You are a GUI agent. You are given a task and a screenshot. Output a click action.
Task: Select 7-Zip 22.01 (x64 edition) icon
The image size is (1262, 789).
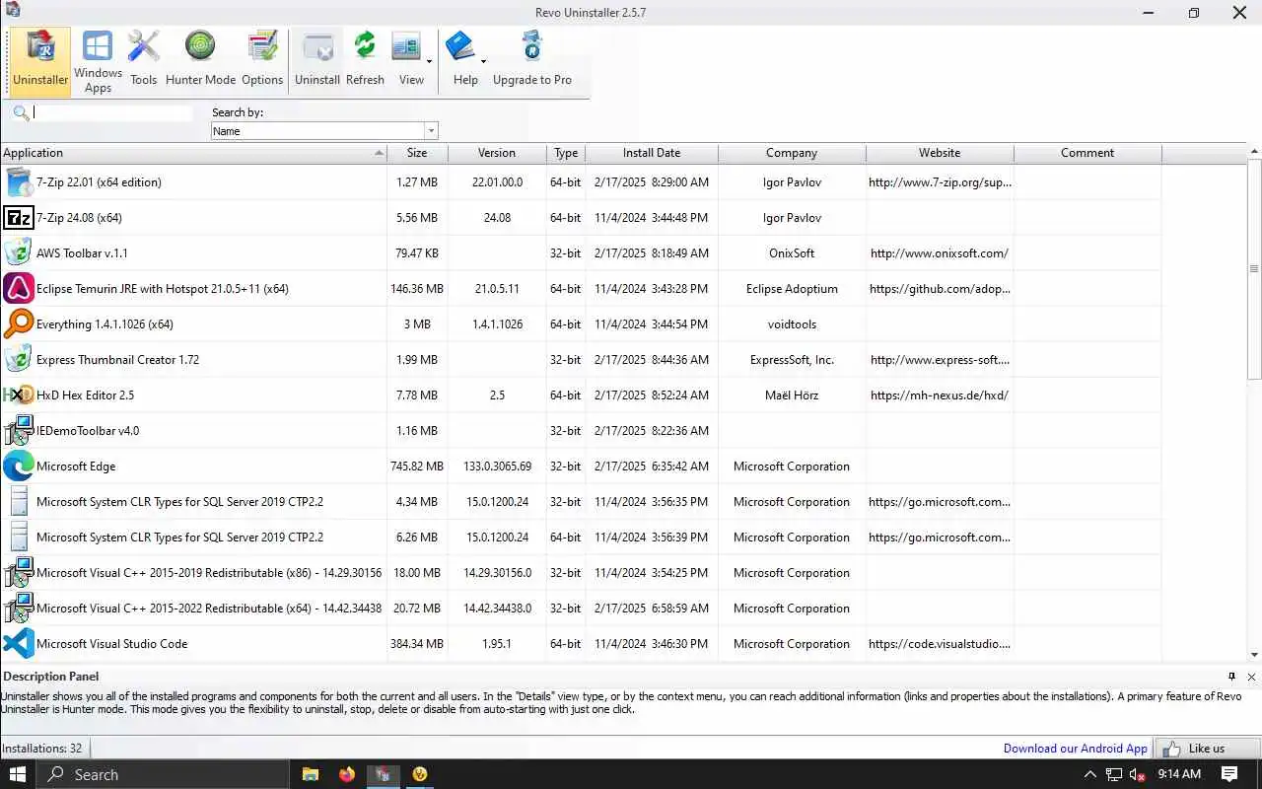pos(19,182)
